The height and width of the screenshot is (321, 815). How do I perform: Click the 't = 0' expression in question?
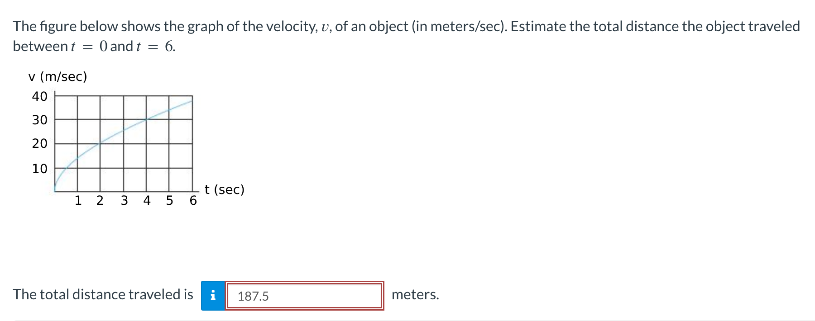pyautogui.click(x=89, y=46)
